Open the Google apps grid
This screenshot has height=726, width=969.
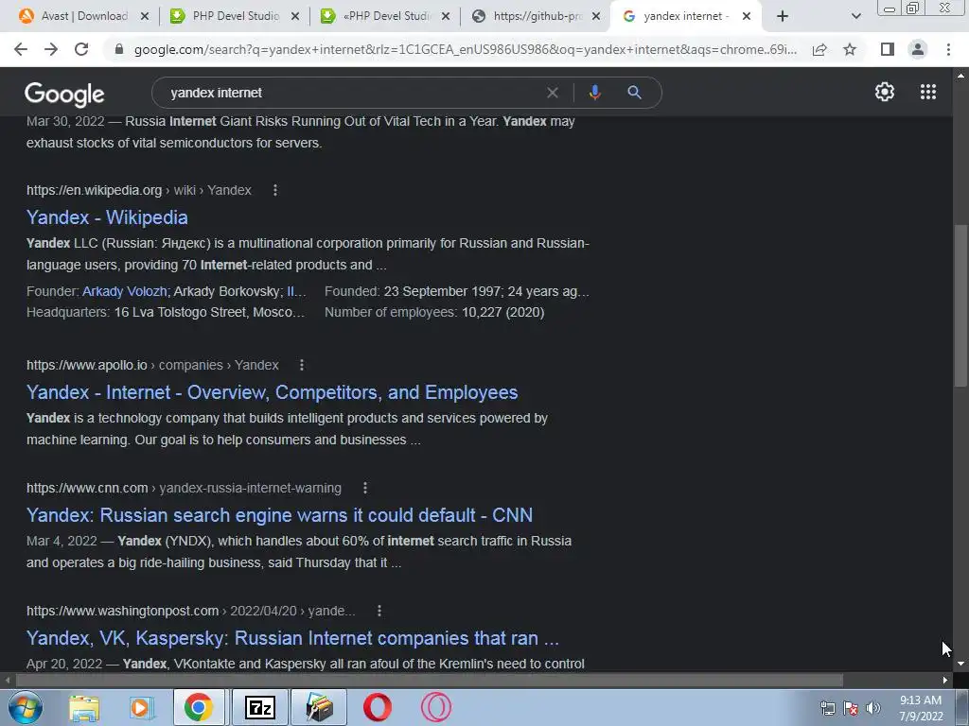click(927, 92)
